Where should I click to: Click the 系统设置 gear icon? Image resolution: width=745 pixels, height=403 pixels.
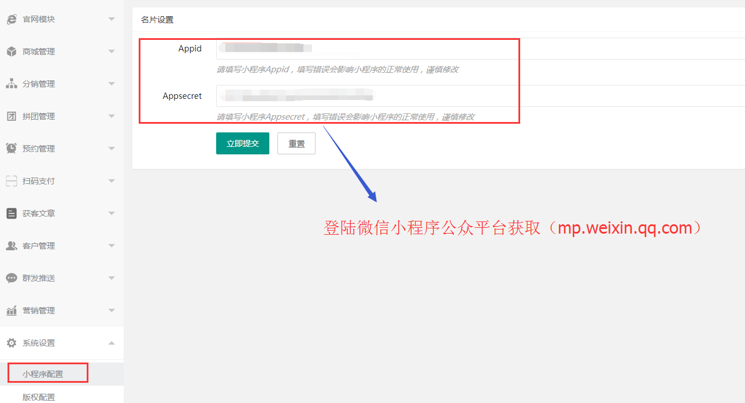pos(11,343)
